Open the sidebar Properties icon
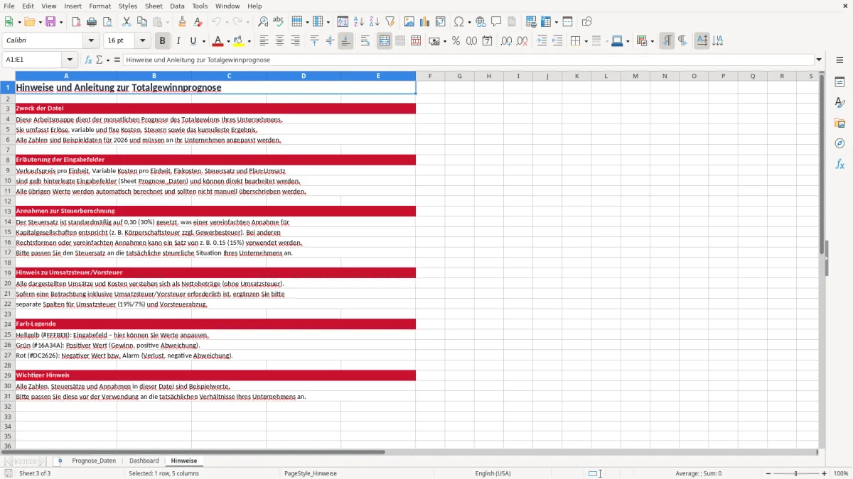853x479 pixels. [839, 82]
